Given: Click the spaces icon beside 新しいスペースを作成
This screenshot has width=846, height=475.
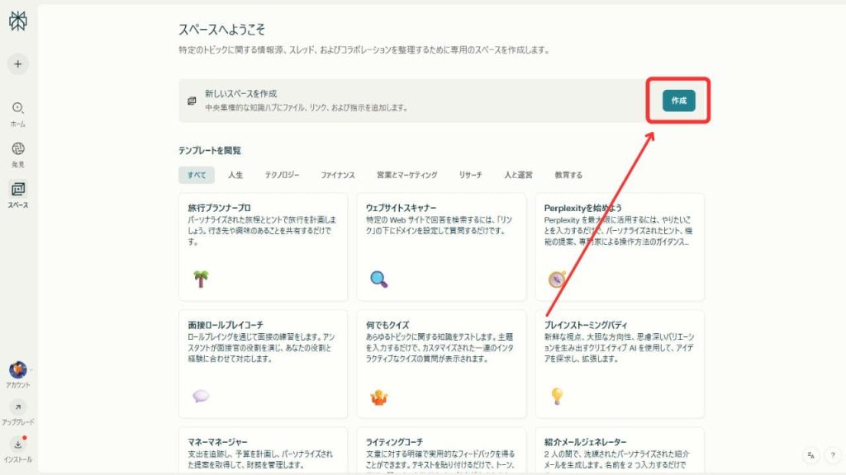Looking at the screenshot, I should point(192,101).
